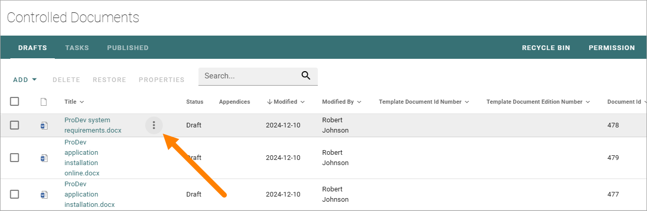Open the three-dot menu for ProDev system requirements
This screenshot has height=211, width=647.
tap(154, 125)
